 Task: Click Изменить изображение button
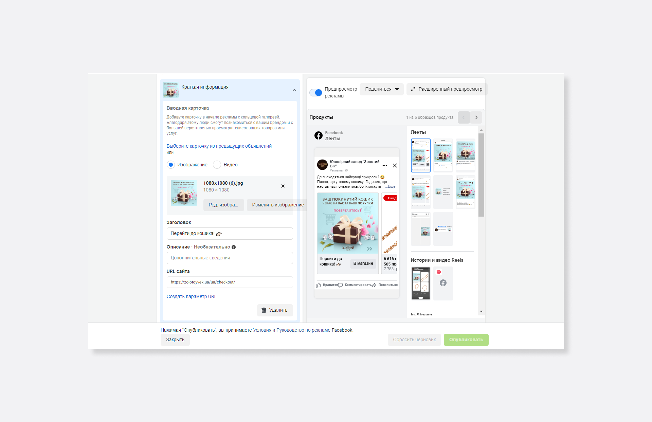[277, 205]
